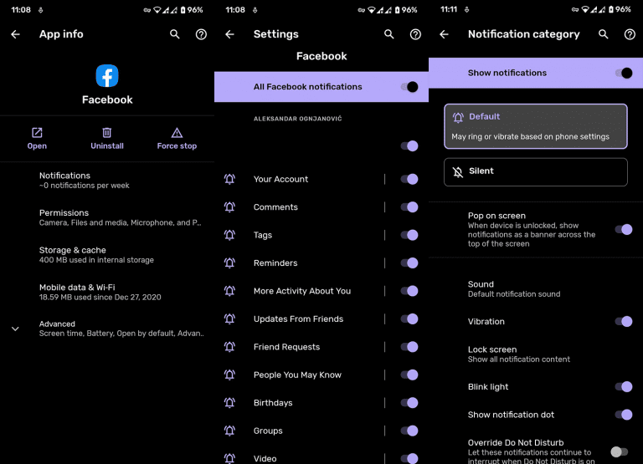The width and height of the screenshot is (643, 464).
Task: Tap bell icon beside Friend Requests
Action: click(229, 347)
